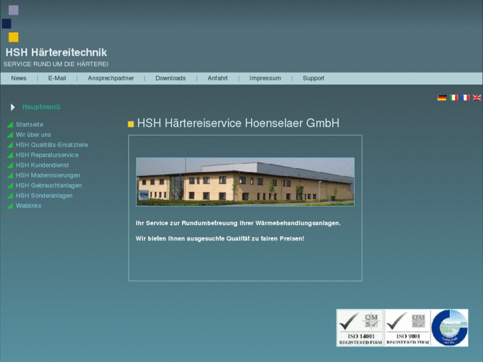Open the Weblinks page
Screen dimensions: 483x362
click(x=29, y=206)
